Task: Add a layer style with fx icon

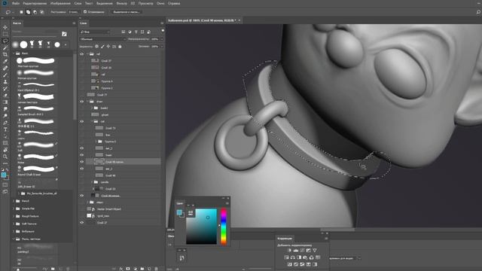Action: [x=121, y=269]
